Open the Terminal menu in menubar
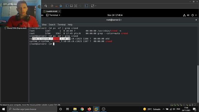The width and height of the screenshot is (199, 112). (62, 25)
